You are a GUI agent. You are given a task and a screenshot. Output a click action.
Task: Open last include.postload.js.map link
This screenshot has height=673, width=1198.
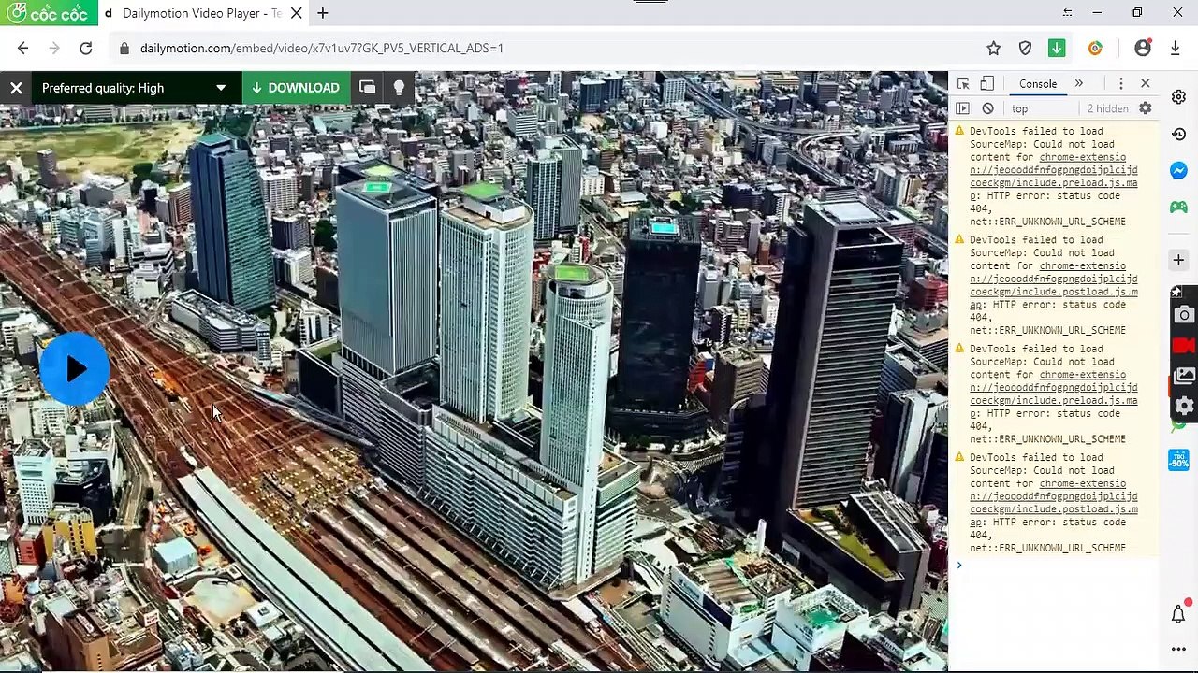[1054, 503]
